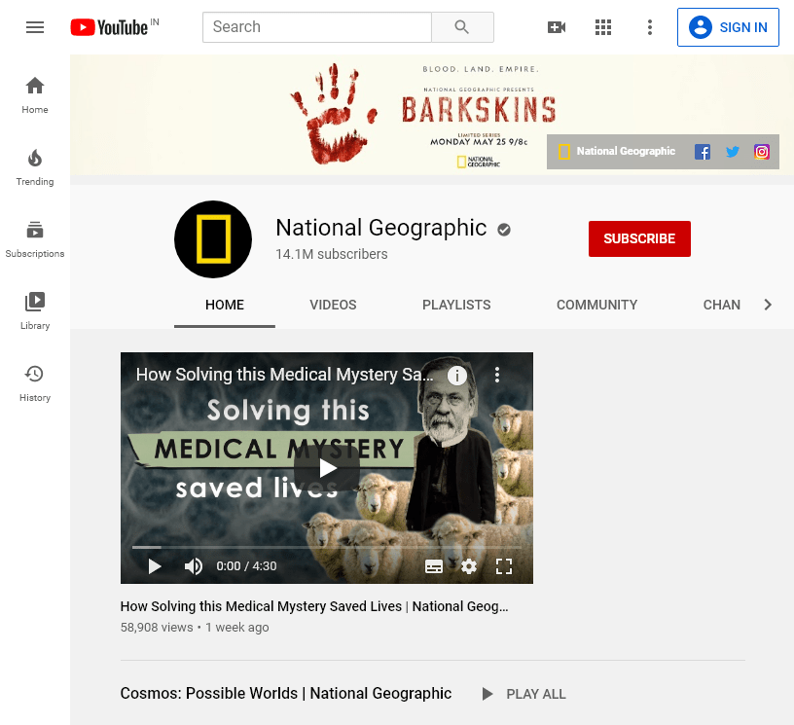Open the hamburger guide menu
Screen dimensions: 794x725
click(x=35, y=27)
